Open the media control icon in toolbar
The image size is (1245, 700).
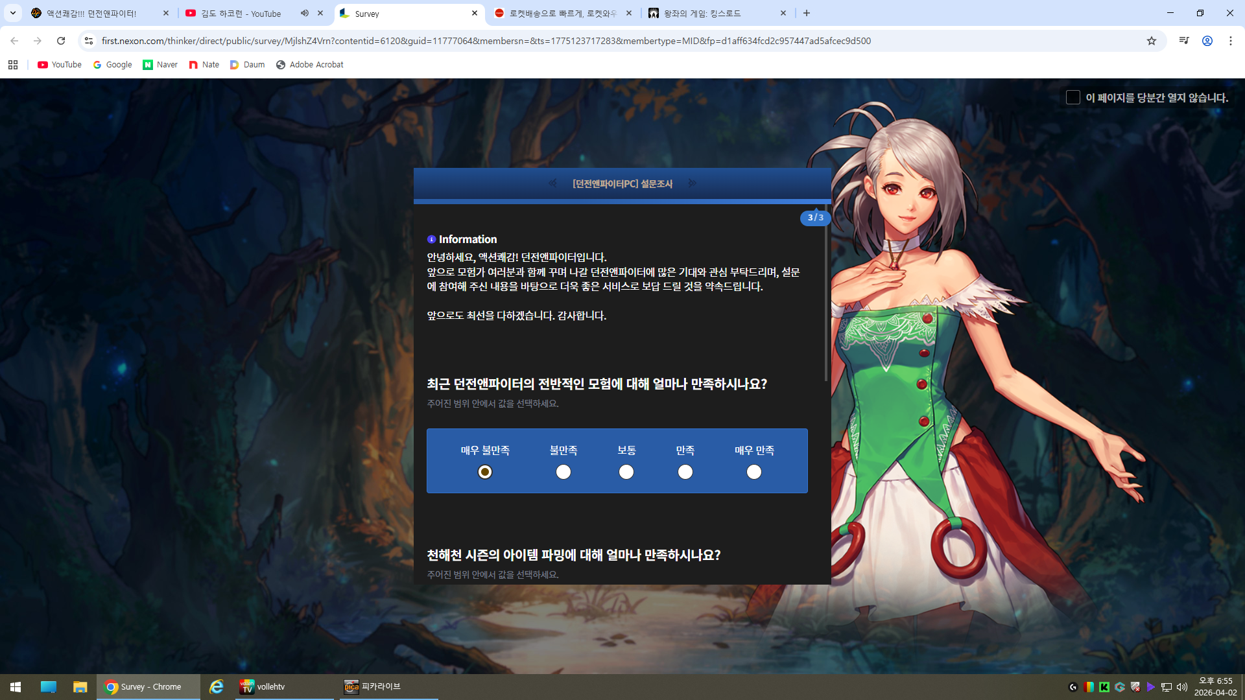click(1183, 41)
